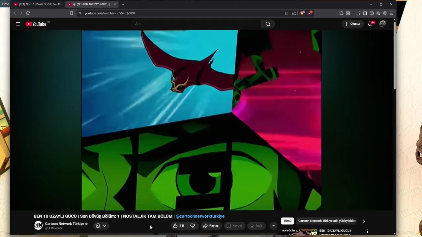
Task: Open Cartoon Network Türkiye channel name
Action: click(x=65, y=224)
